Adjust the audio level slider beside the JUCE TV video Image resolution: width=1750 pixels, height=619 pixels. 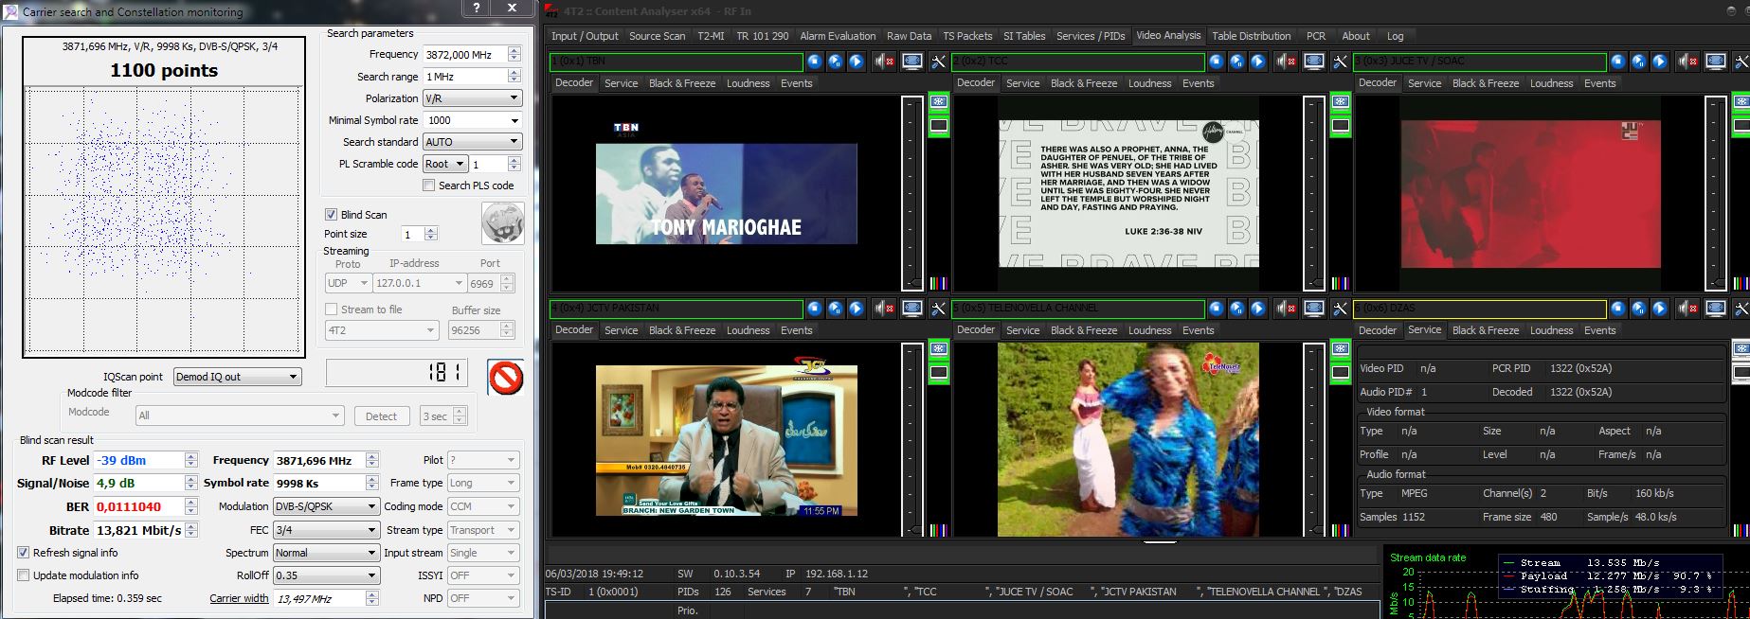coord(1715,192)
